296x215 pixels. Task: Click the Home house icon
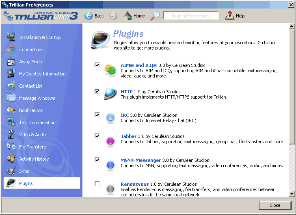[x=127, y=16]
